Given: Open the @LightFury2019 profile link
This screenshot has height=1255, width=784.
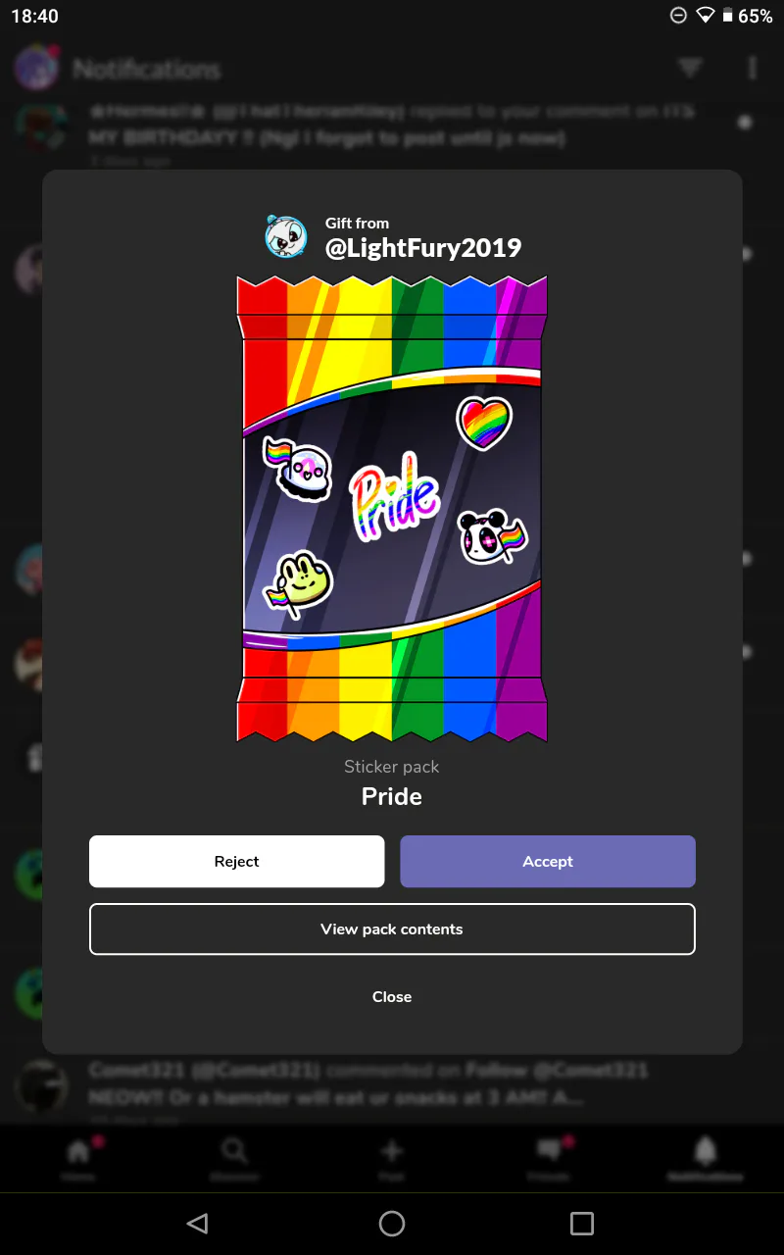Looking at the screenshot, I should [423, 248].
